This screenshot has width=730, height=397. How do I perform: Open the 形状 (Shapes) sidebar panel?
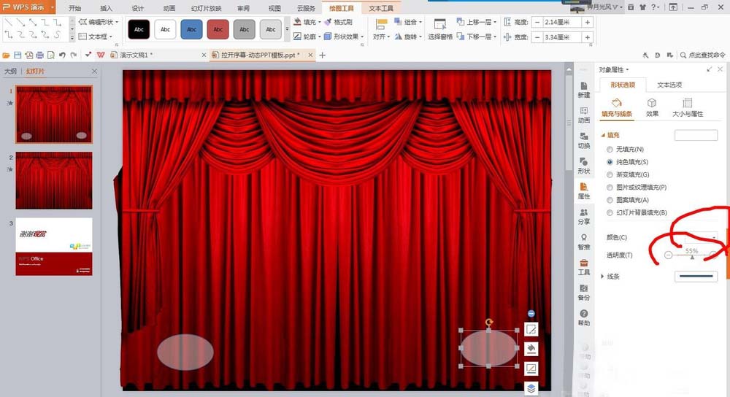pyautogui.click(x=583, y=165)
